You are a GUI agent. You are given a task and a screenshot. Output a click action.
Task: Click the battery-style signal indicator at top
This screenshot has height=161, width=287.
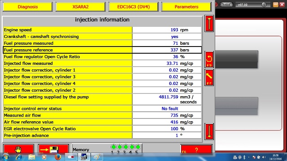coord(226,4)
